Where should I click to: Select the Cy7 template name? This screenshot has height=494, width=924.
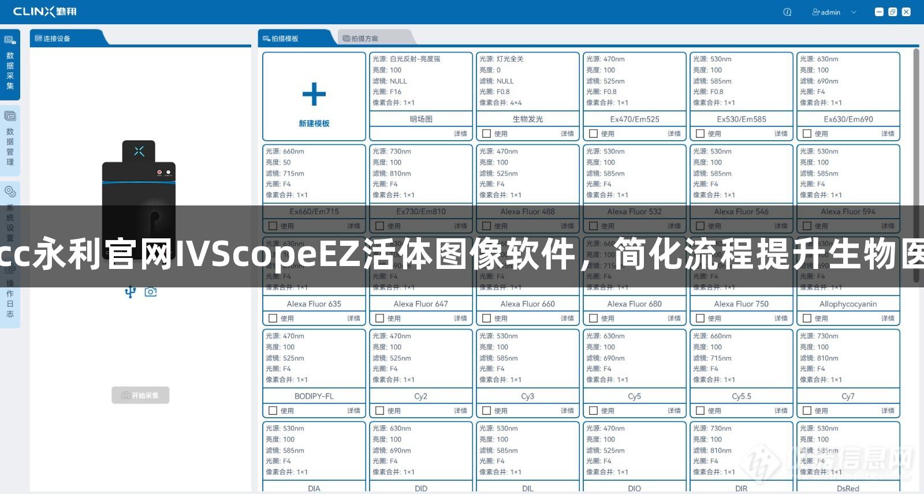(x=848, y=396)
